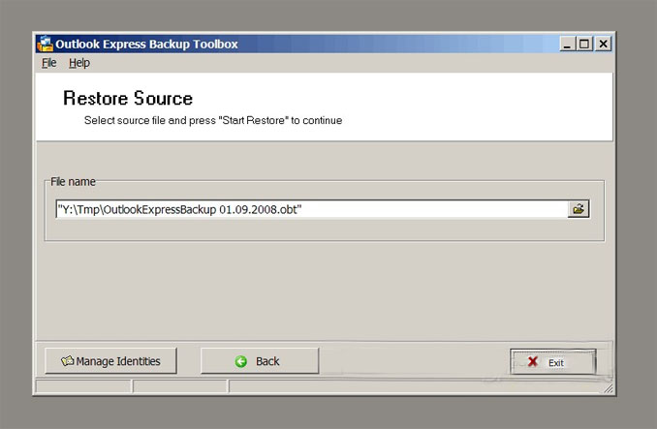Click into the File name path field
657x429 pixels.
click(311, 209)
